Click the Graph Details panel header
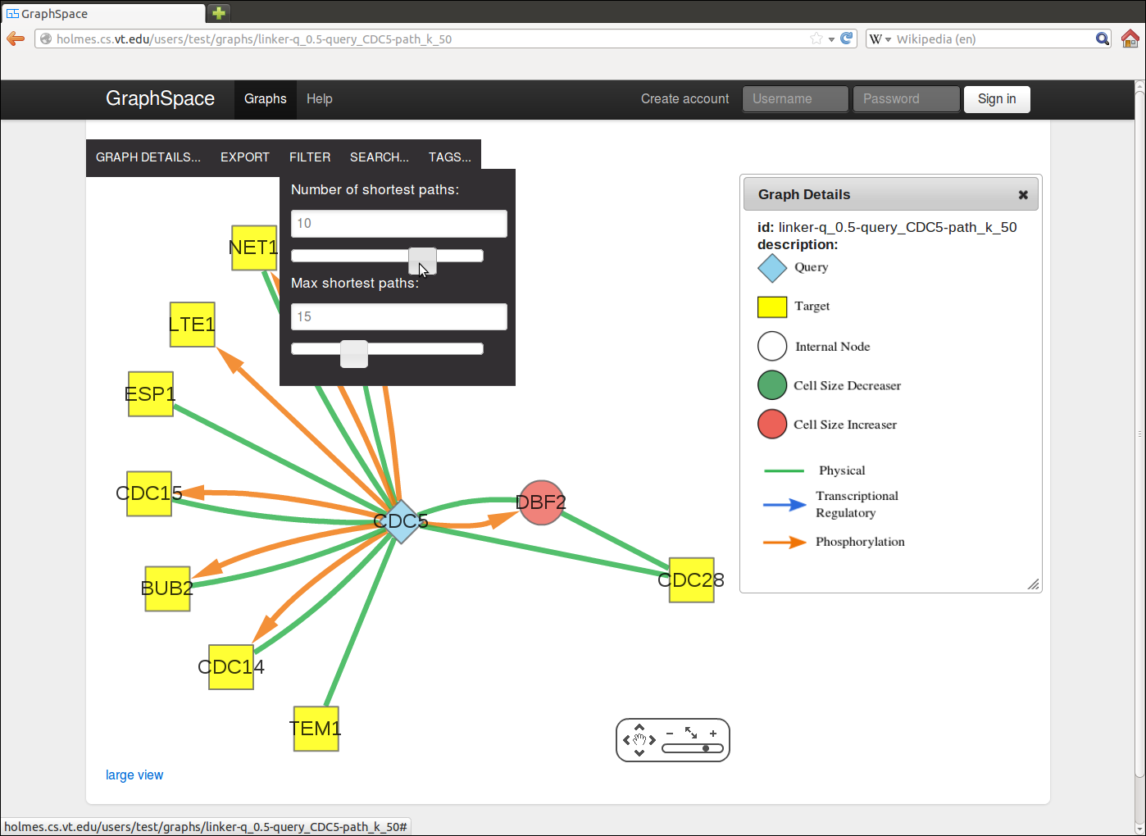1146x836 pixels. point(891,194)
